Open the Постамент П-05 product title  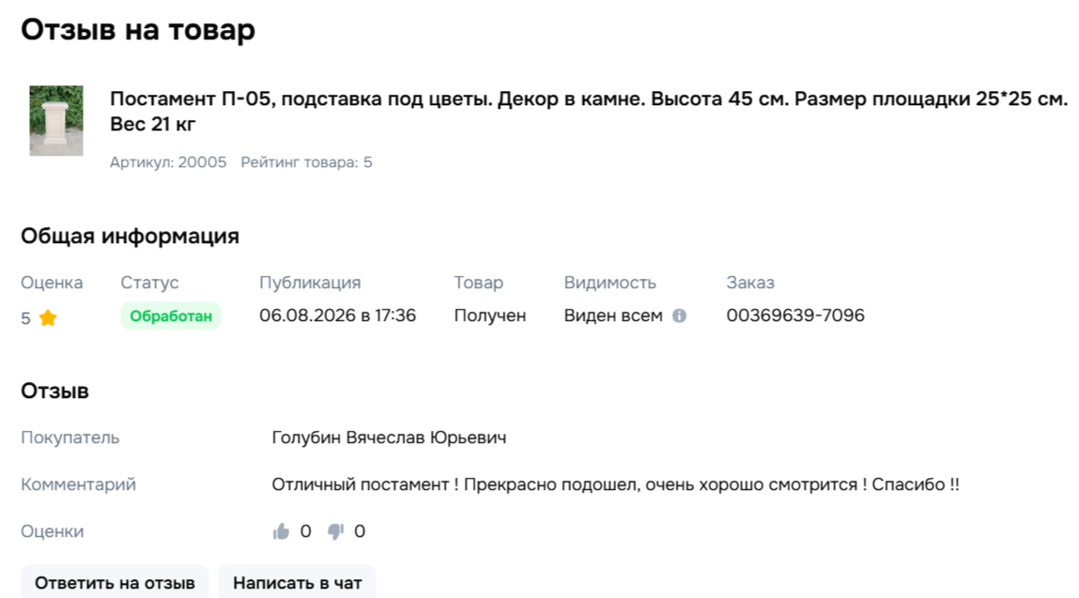tap(589, 112)
